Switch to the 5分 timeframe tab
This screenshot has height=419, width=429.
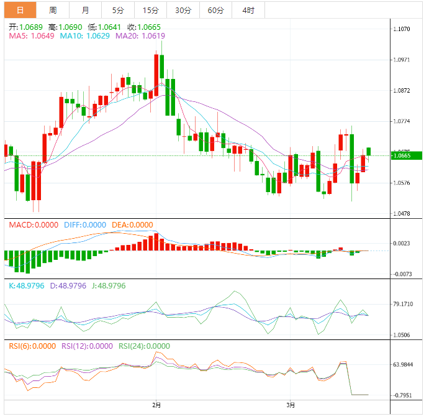click(117, 10)
